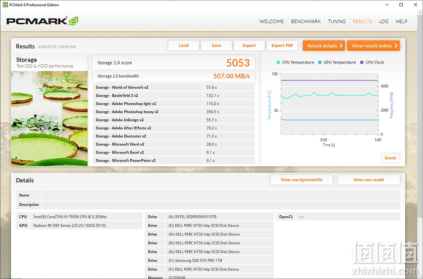
Task: Open the HELP tab
Action: point(402,21)
